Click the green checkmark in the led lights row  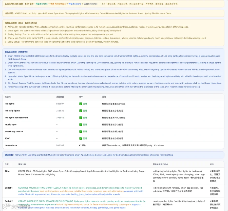point(81,104)
